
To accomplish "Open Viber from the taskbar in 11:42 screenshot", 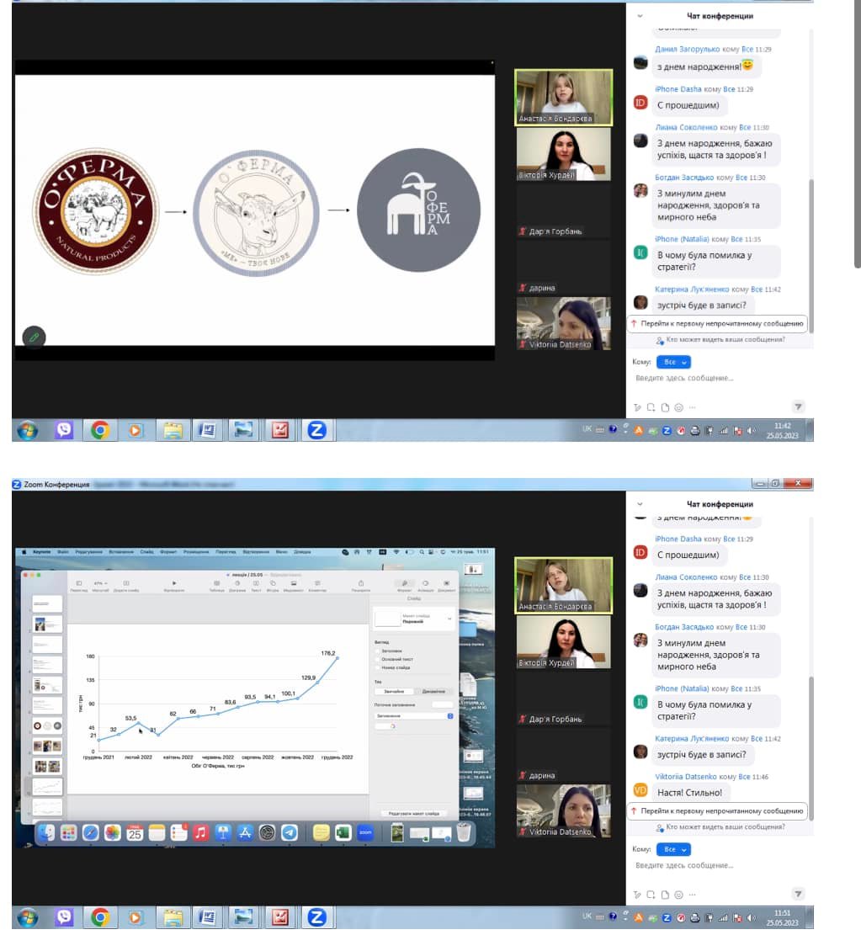I will (x=64, y=430).
